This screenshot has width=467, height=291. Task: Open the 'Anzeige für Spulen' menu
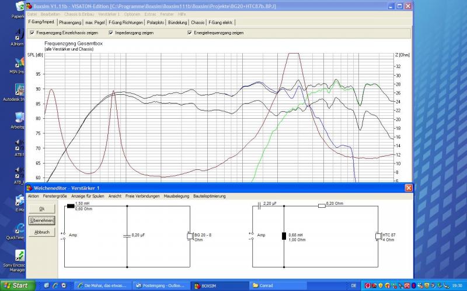pyautogui.click(x=88, y=196)
